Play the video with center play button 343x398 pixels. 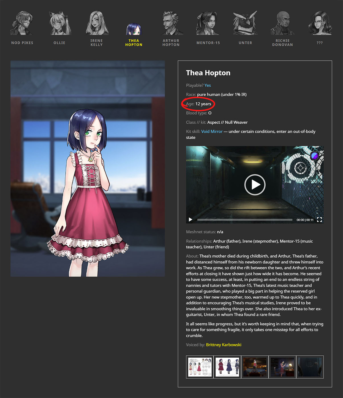click(x=255, y=185)
